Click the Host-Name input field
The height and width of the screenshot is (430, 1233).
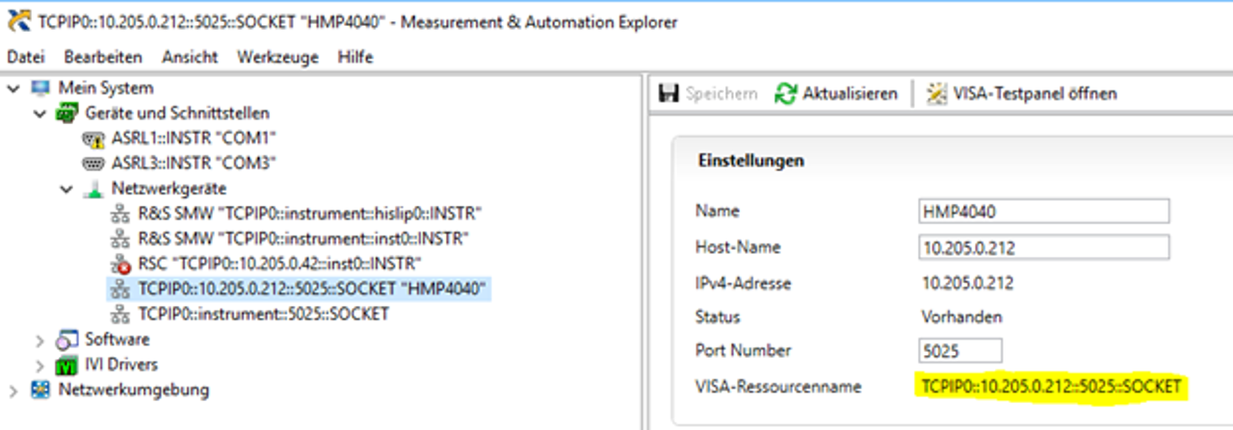pos(1044,247)
